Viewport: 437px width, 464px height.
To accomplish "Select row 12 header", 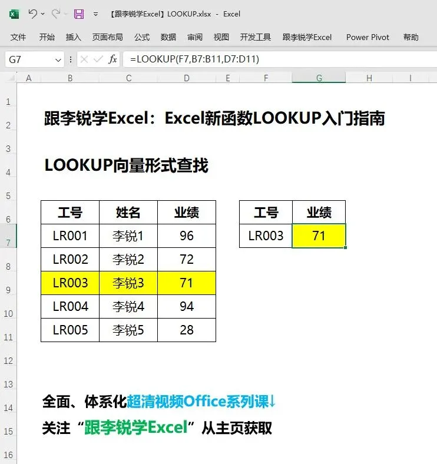I will (8, 354).
